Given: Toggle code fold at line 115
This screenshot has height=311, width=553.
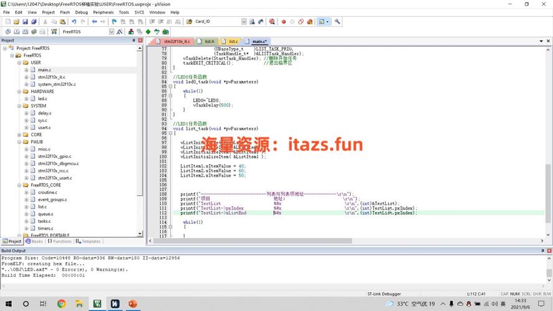Looking at the screenshot, I should (170, 227).
